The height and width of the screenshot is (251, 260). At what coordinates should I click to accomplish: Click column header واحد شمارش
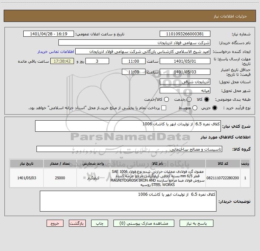pyautogui.click(x=93, y=163)
